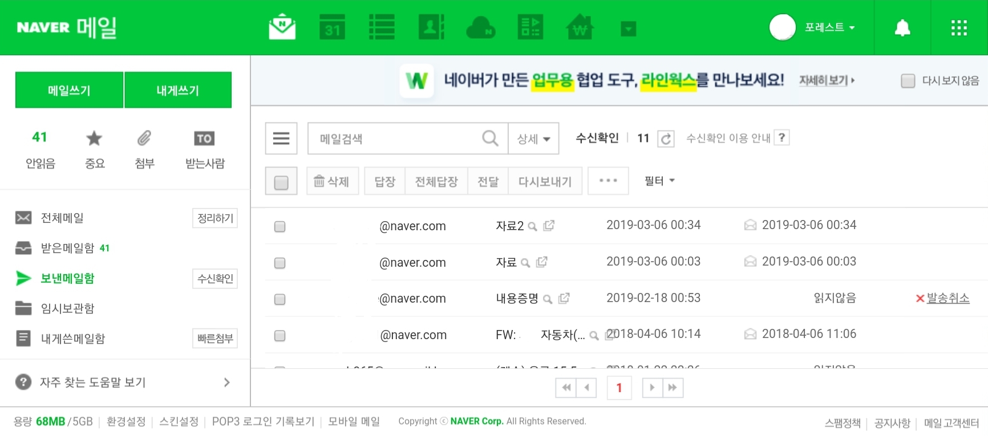Click the 메일쓰기 button
The width and height of the screenshot is (988, 436).
[69, 90]
